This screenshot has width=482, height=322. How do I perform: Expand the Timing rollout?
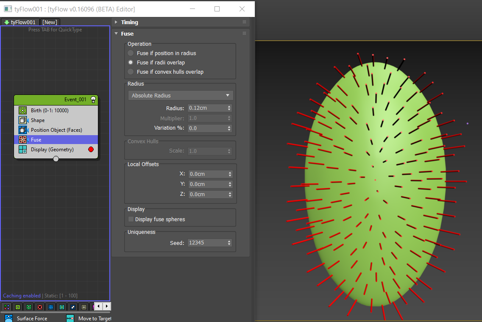pos(129,22)
